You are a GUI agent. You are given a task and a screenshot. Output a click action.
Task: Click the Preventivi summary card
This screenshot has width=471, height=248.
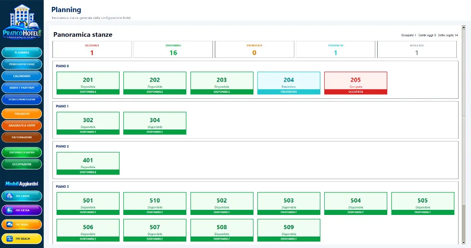click(x=335, y=50)
